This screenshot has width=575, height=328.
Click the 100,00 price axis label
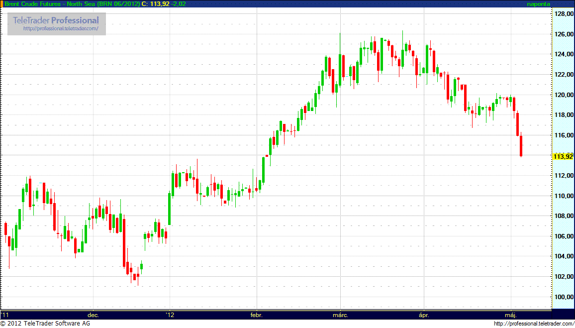pos(564,297)
